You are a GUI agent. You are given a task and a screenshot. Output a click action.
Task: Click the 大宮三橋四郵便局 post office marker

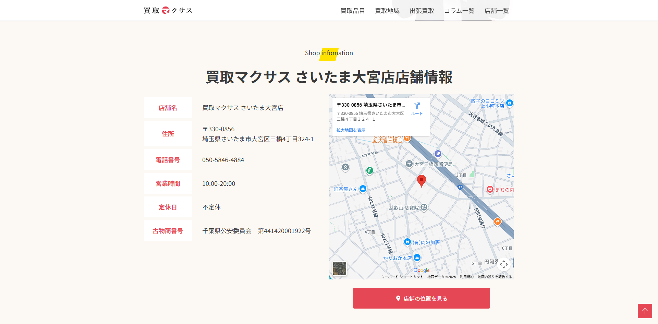point(409,164)
